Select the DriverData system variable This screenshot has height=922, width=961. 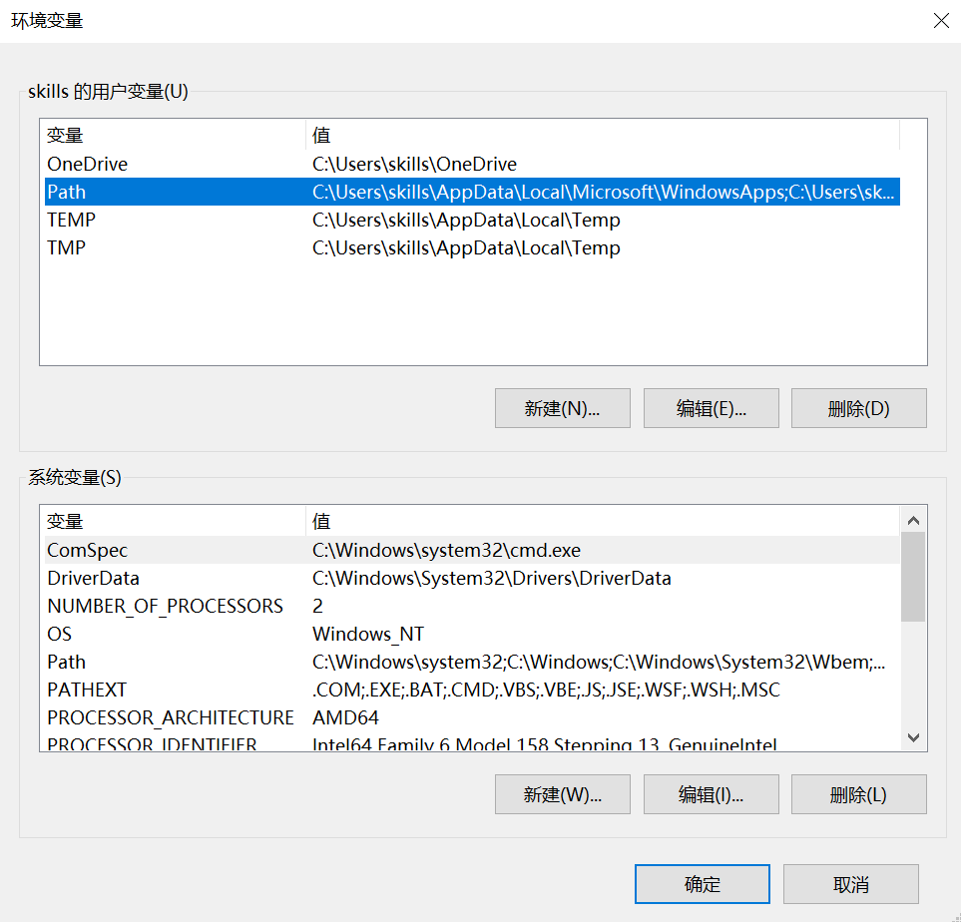pos(200,578)
